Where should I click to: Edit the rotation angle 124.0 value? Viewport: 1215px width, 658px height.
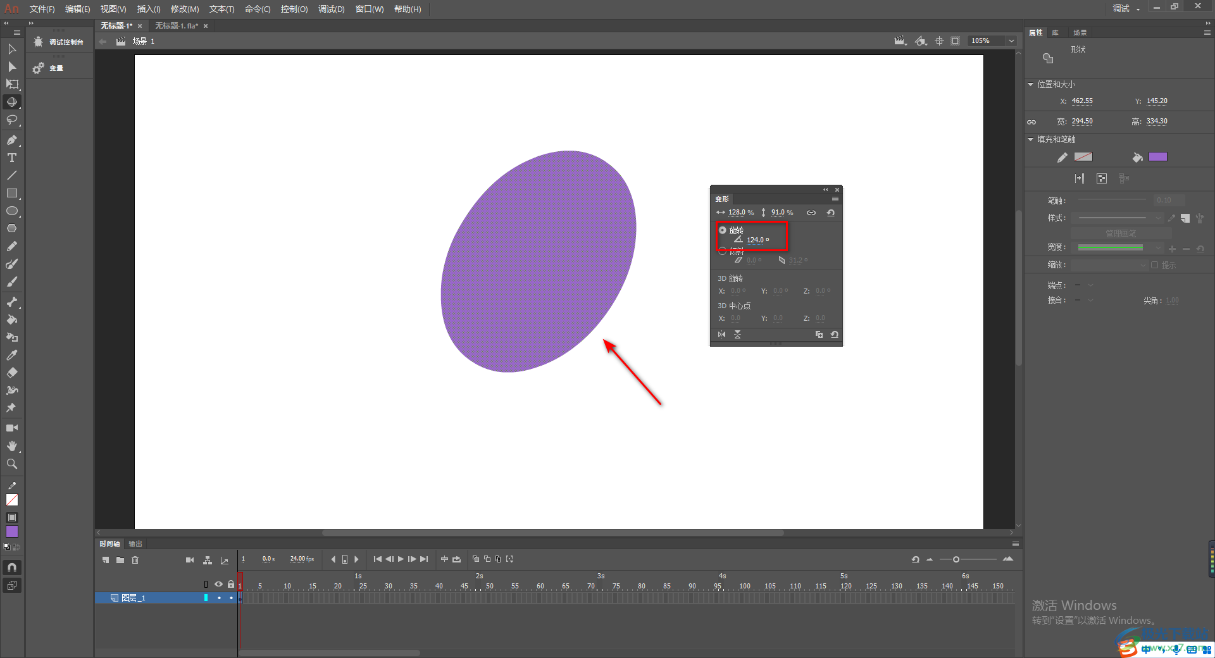pos(755,240)
